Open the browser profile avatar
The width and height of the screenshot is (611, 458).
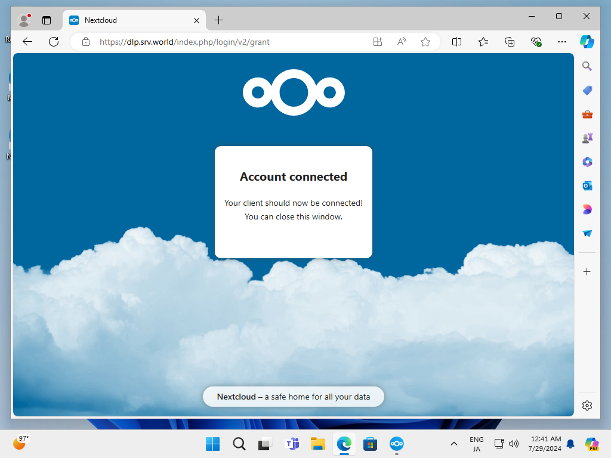point(24,20)
